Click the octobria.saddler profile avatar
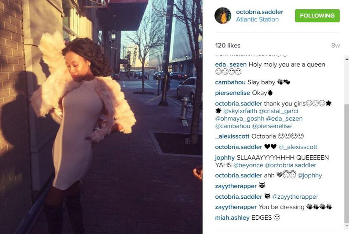 [x=223, y=16]
